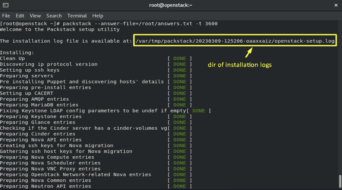Viewport: 342px width, 190px height.
Task: Click the openstack-setup.log file path
Action: 235,41
